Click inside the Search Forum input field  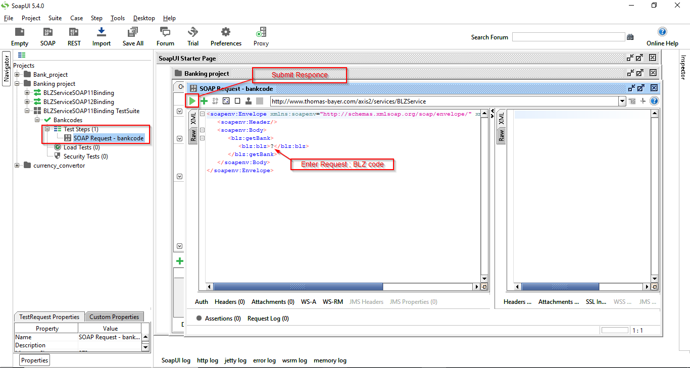[568, 36]
